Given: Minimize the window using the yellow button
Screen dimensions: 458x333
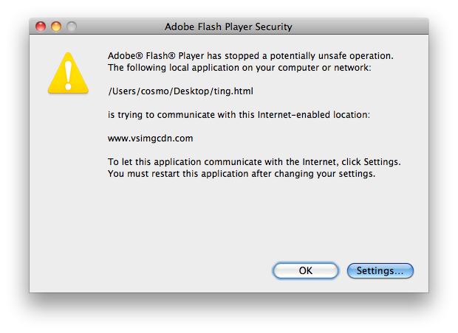Looking at the screenshot, I should click(56, 27).
